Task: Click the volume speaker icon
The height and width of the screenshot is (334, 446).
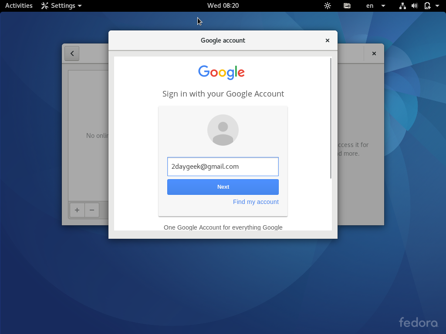Action: 415,6
